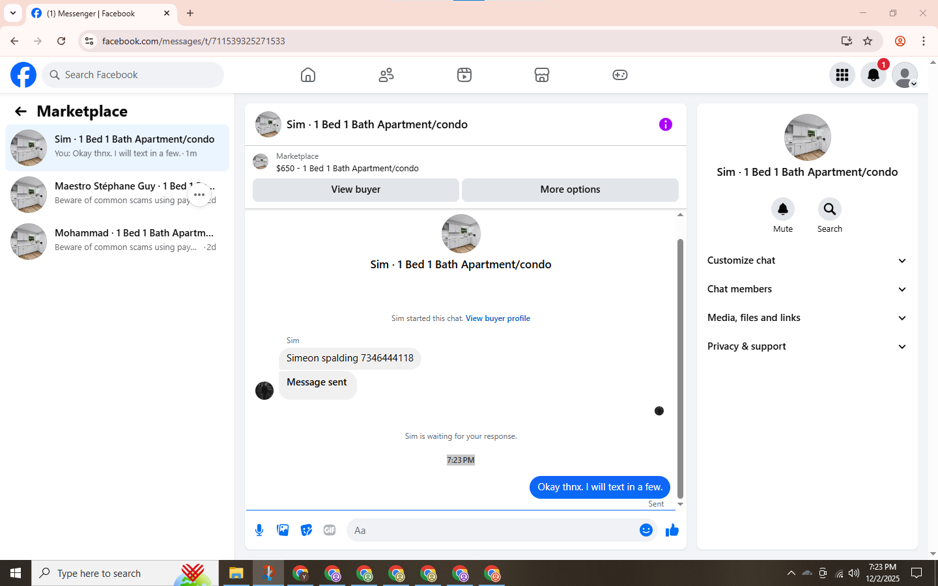Image resolution: width=938 pixels, height=586 pixels.
Task: Open the Windows notification center icon
Action: click(x=917, y=573)
